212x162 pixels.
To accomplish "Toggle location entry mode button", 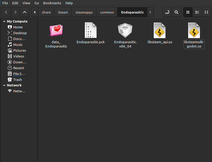I will click(167, 12).
